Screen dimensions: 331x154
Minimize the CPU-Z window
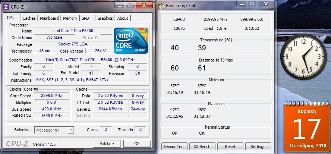coord(120,5)
